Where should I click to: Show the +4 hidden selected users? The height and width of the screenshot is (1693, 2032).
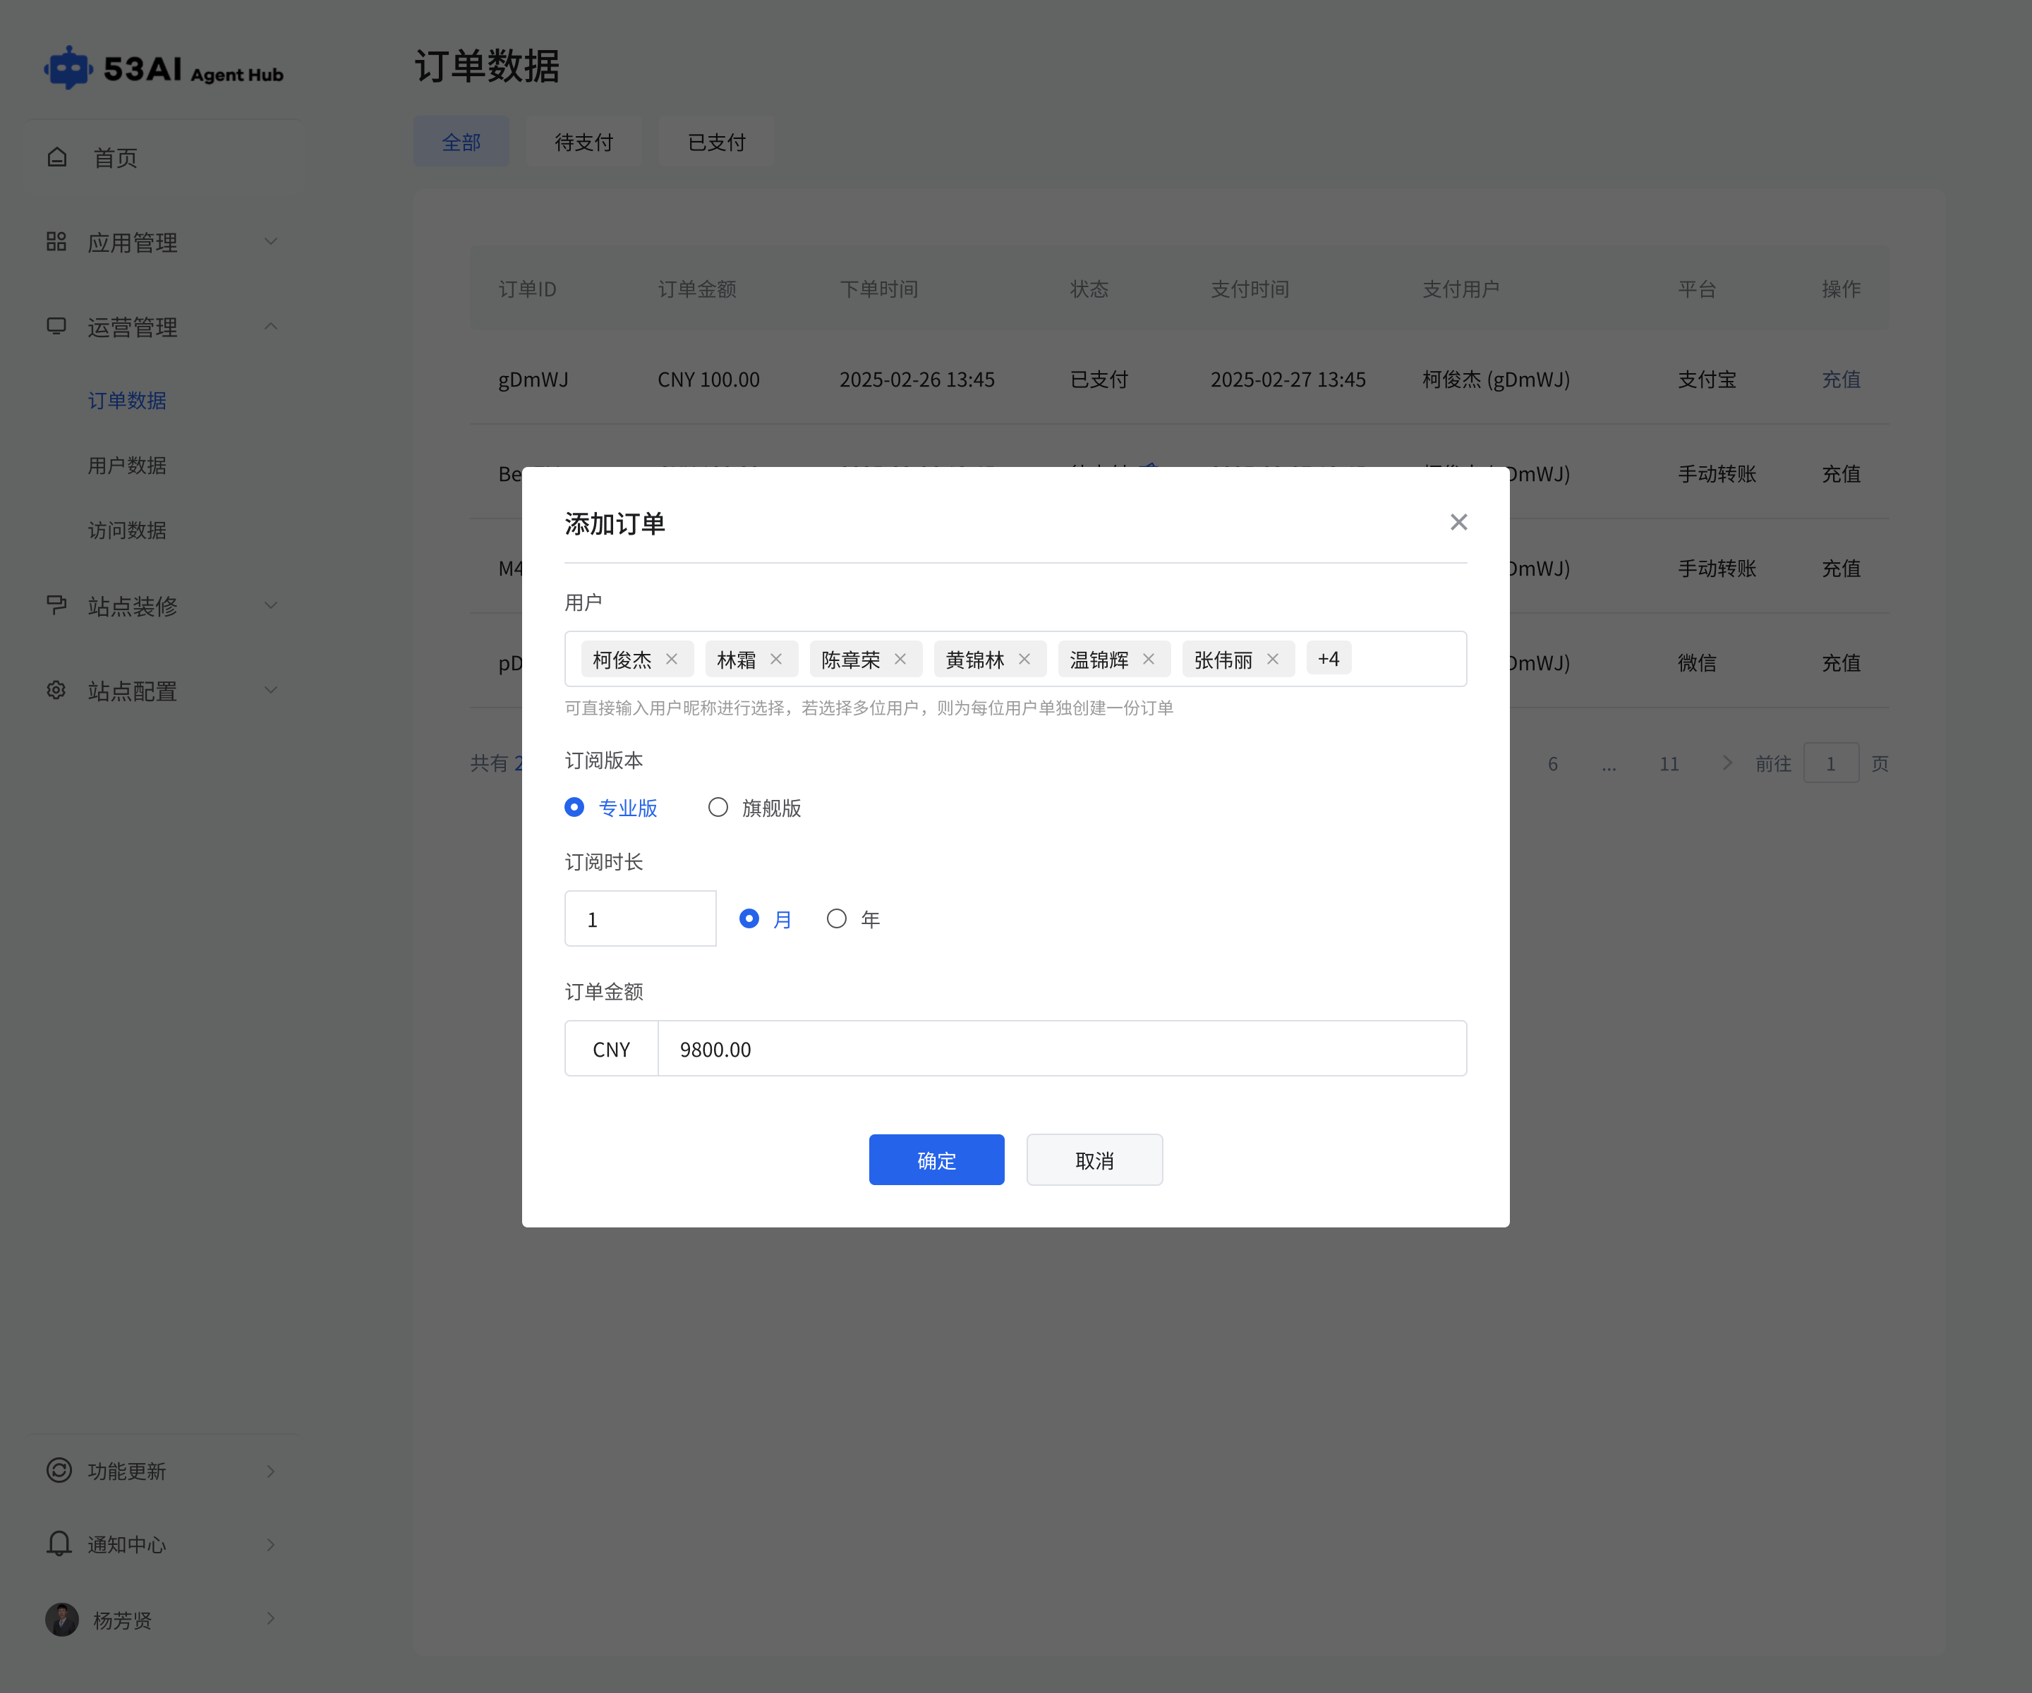coord(1329,659)
